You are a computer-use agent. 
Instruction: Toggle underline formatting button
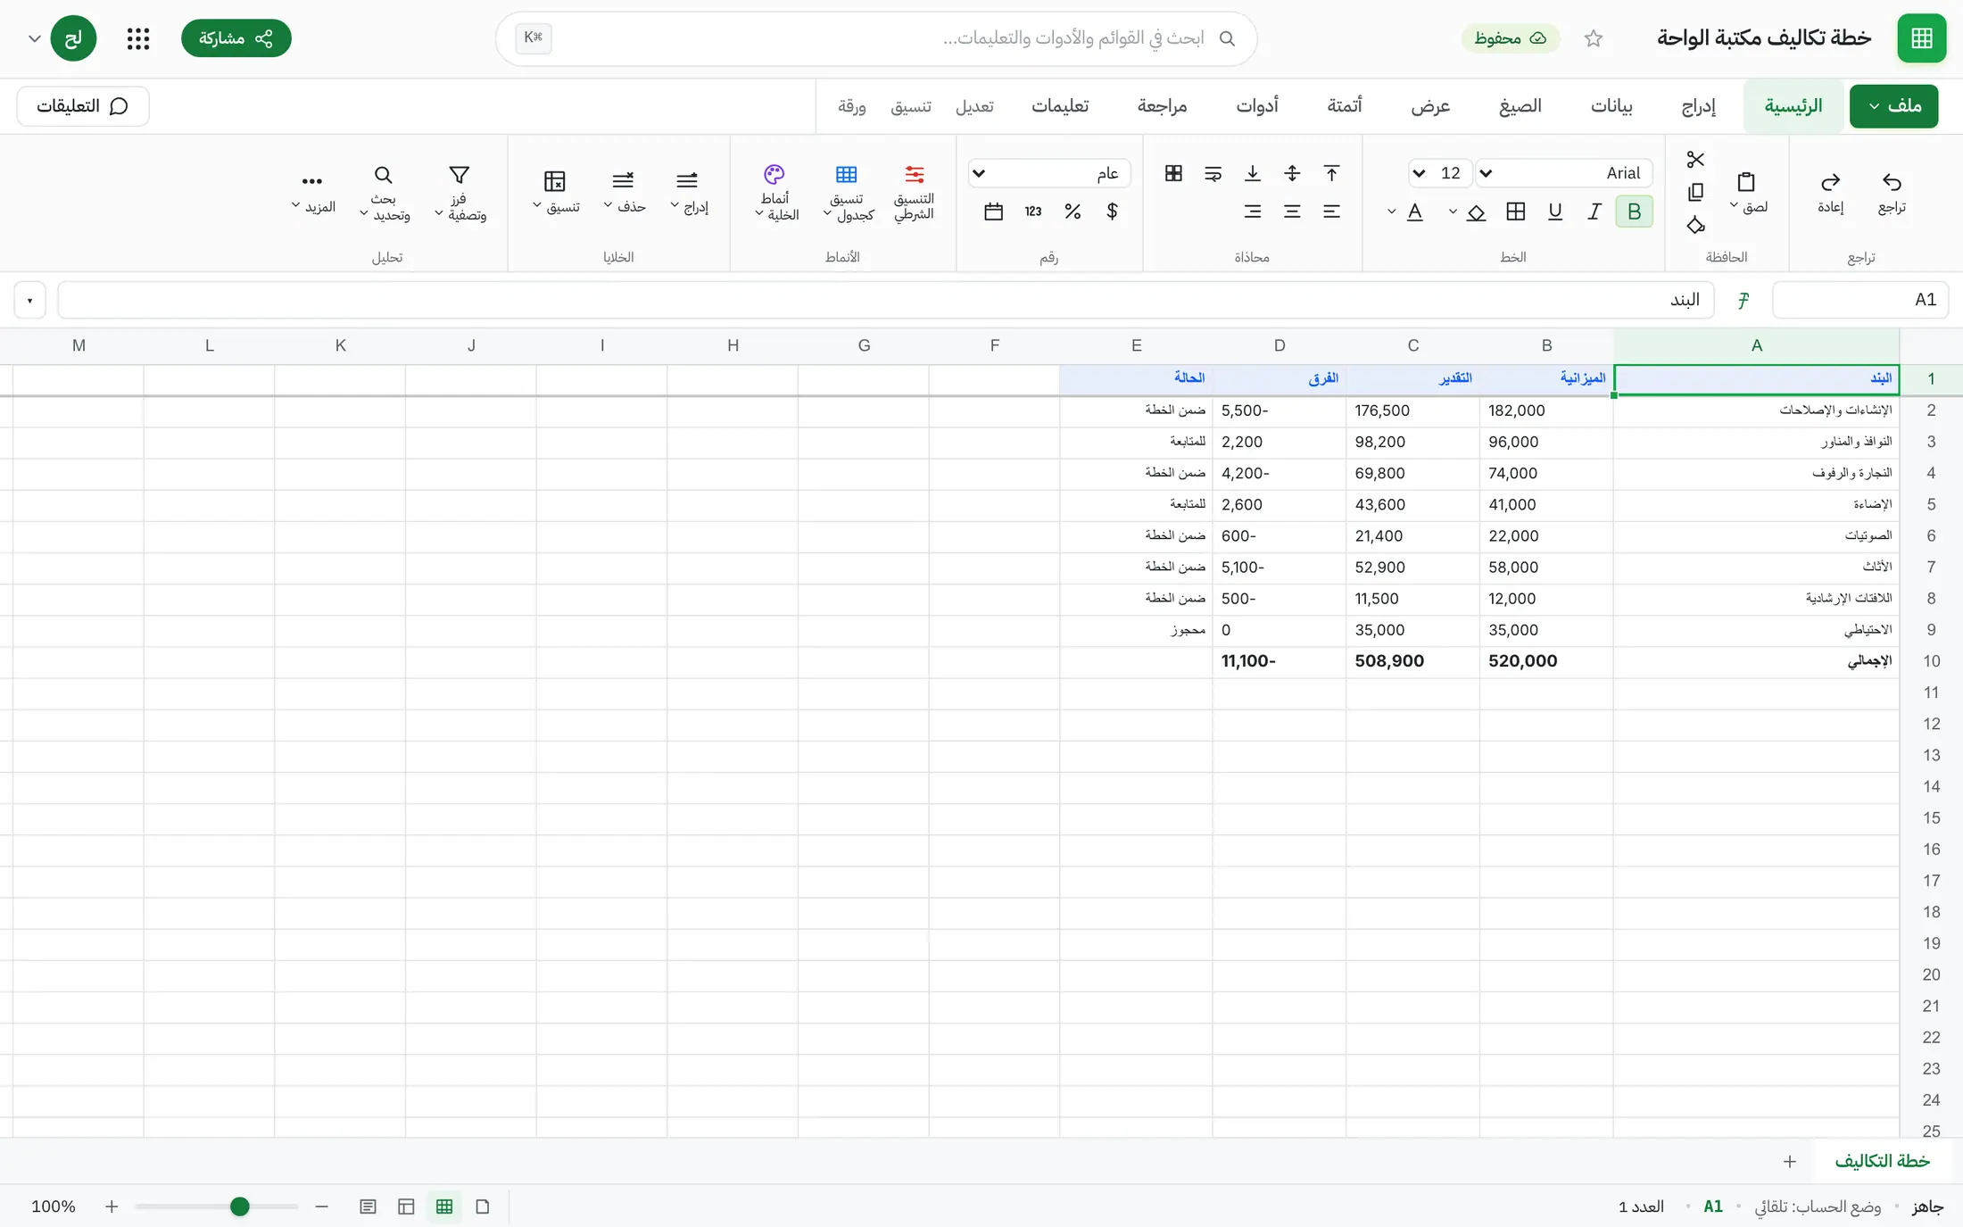1555,211
